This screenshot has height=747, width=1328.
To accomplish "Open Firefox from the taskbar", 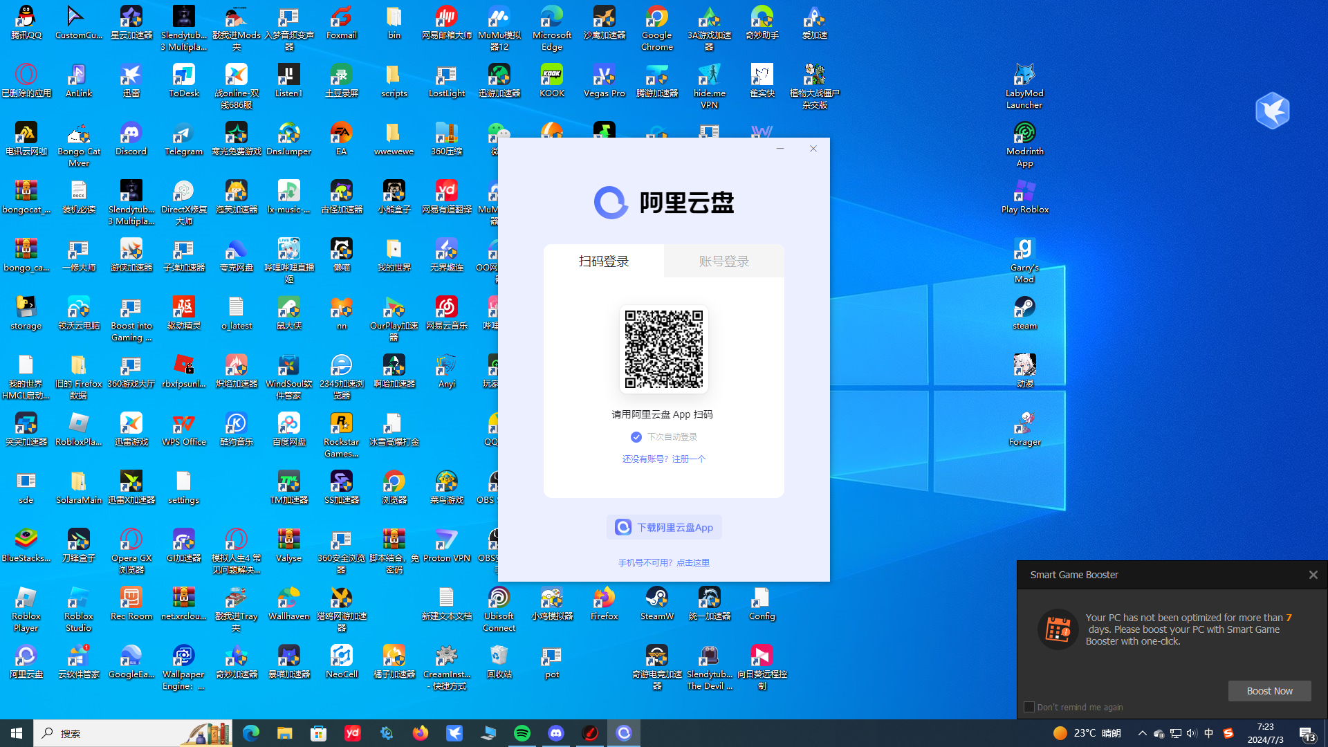I will [x=421, y=733].
